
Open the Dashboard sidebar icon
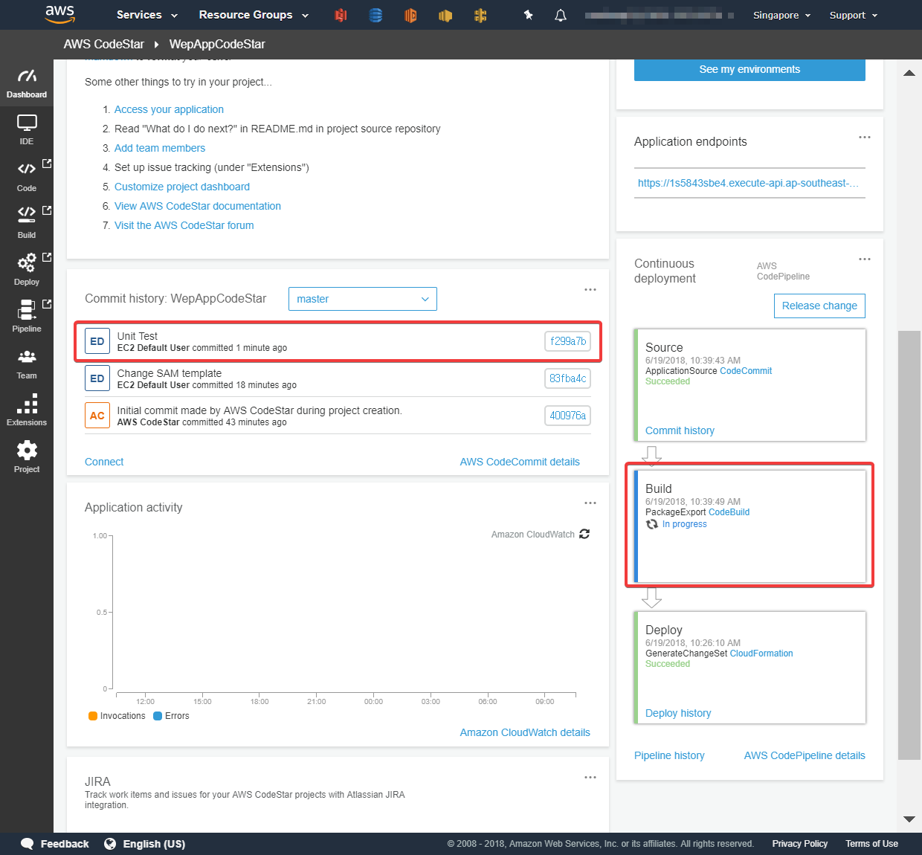27,83
